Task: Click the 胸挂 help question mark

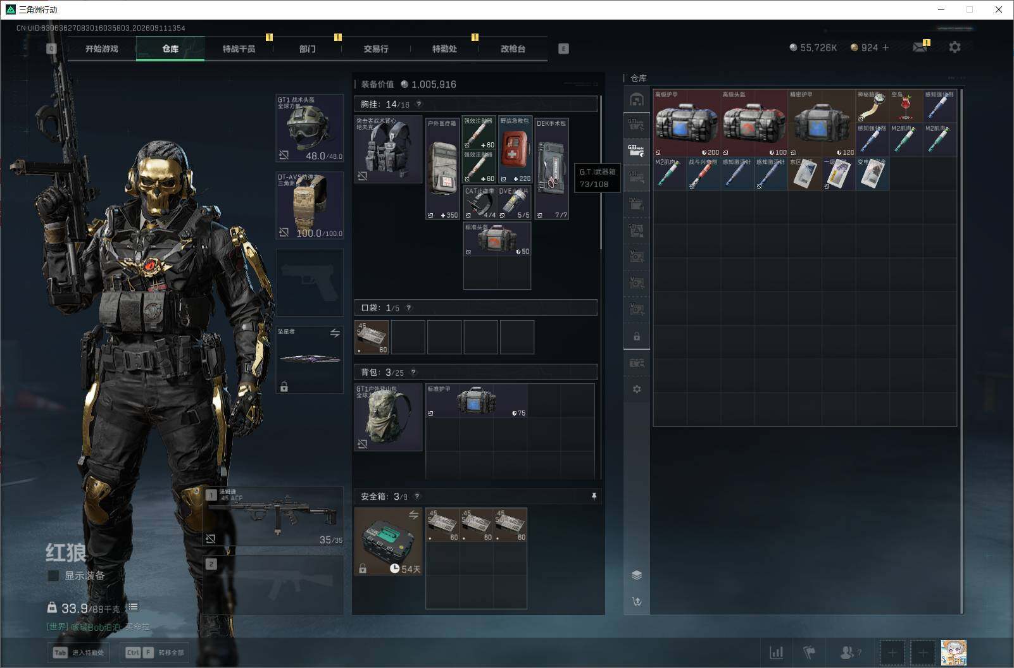Action: click(418, 104)
